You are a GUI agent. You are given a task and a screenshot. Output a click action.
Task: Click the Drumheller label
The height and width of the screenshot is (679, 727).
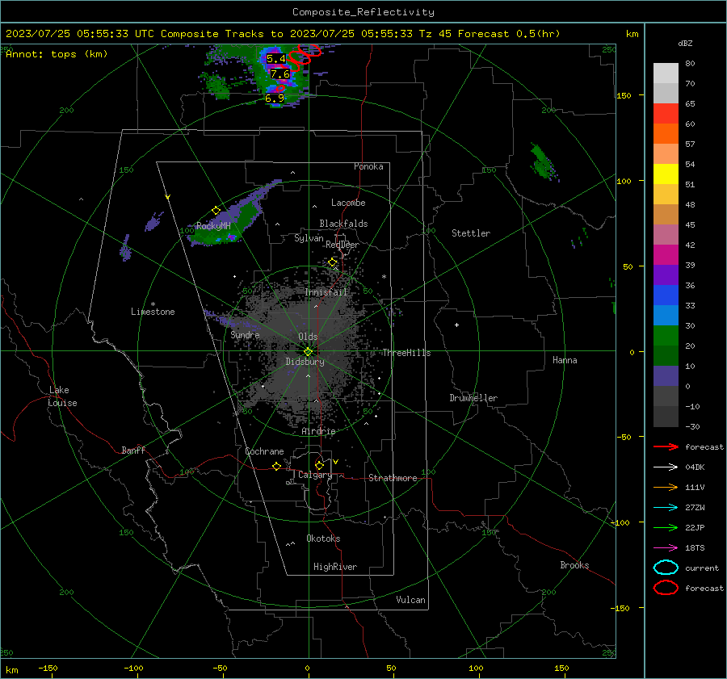473,398
